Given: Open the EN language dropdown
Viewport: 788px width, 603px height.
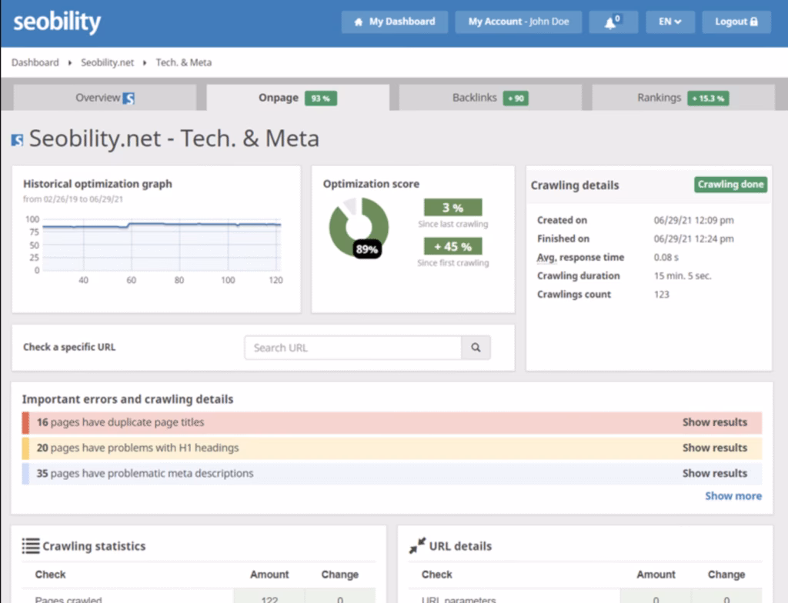Looking at the screenshot, I should point(669,22).
